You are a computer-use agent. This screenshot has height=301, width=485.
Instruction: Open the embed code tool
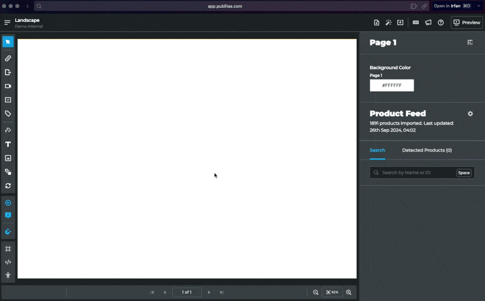pos(8,262)
